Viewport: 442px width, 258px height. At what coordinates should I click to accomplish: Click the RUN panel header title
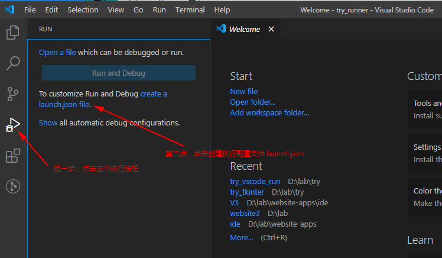tap(45, 29)
